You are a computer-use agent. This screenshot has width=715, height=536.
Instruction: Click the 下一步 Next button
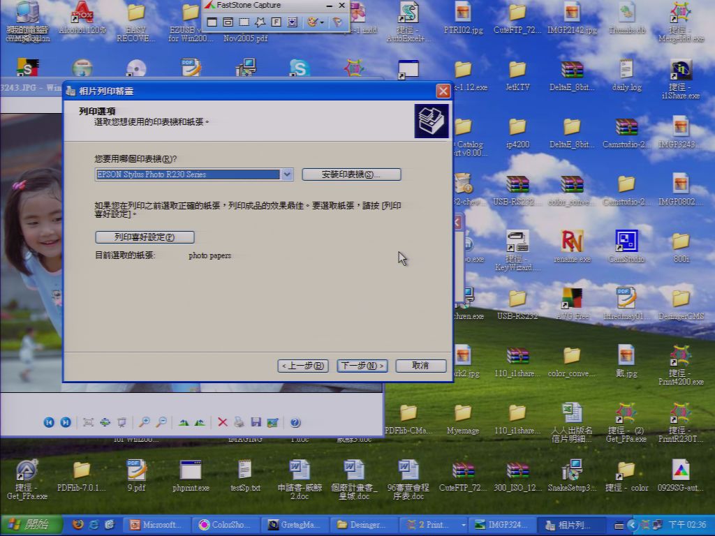pos(362,366)
